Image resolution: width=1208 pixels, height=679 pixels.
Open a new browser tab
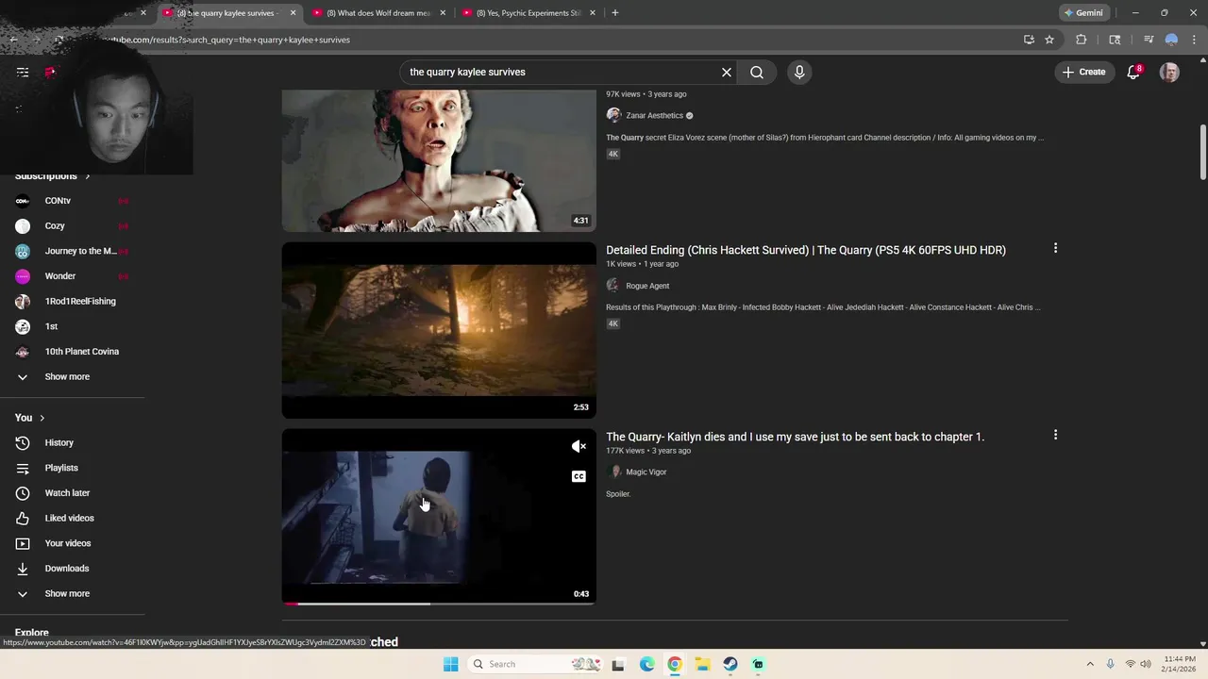pos(615,13)
